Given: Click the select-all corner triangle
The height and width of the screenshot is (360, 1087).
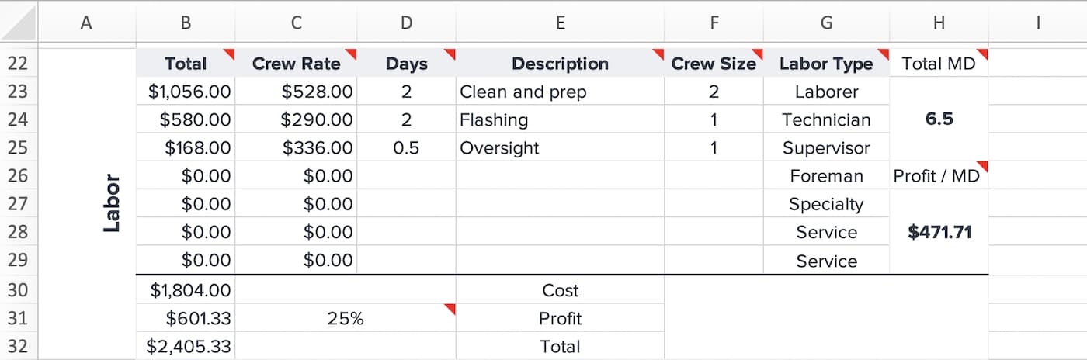Looking at the screenshot, I should tap(19, 23).
